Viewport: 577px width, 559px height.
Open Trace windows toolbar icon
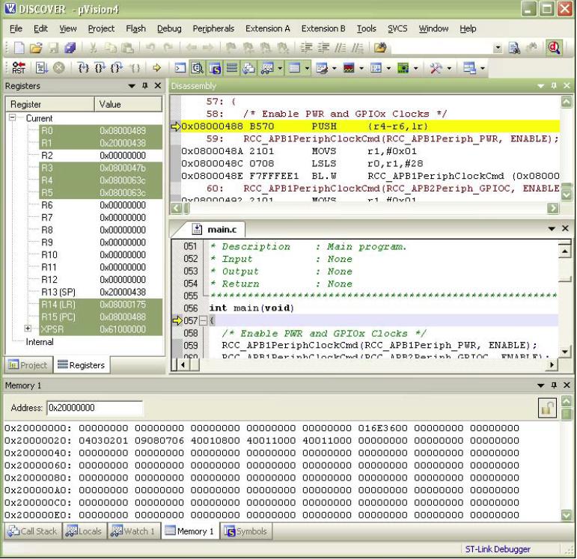click(376, 68)
